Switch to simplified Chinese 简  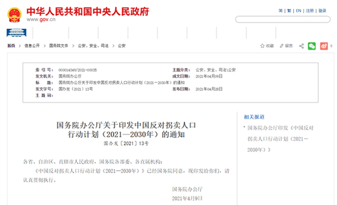[281, 11]
